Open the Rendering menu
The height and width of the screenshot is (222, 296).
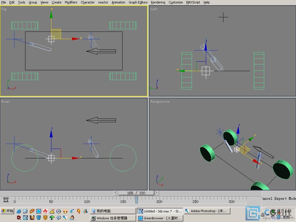coord(158,2)
